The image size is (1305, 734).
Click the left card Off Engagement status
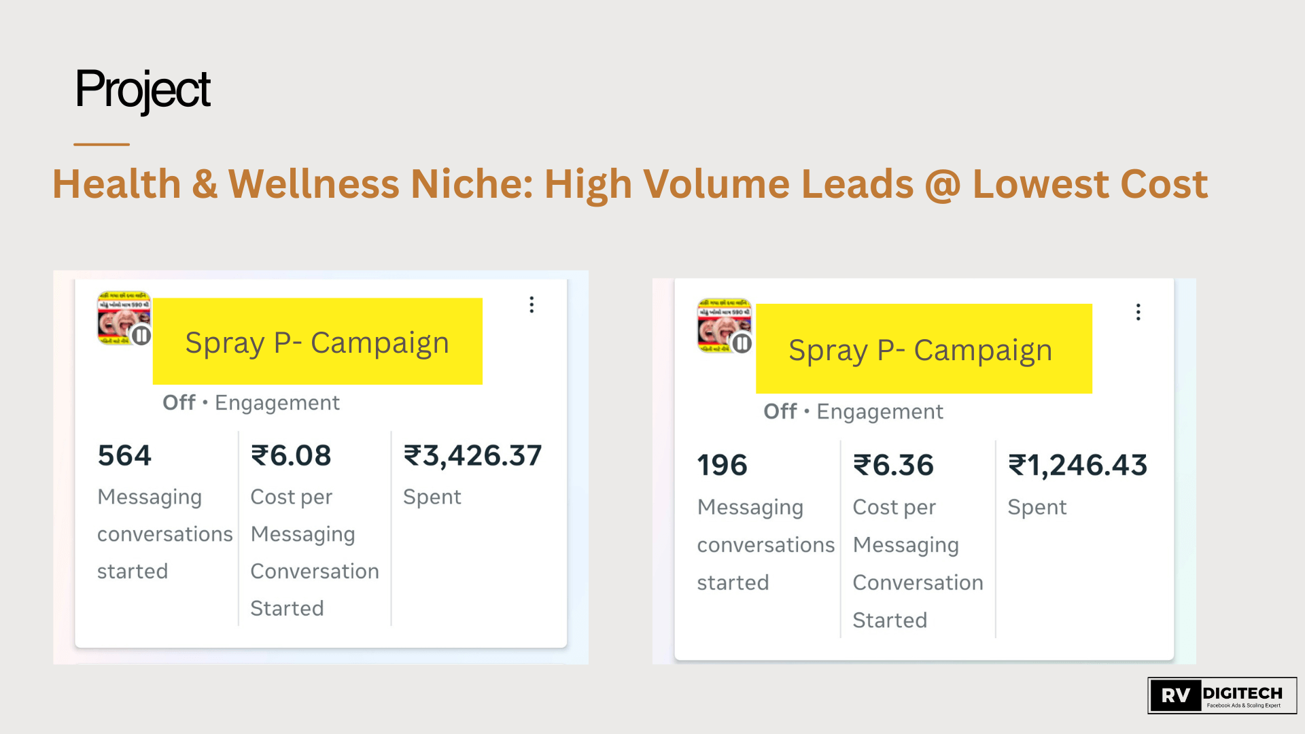click(x=251, y=403)
